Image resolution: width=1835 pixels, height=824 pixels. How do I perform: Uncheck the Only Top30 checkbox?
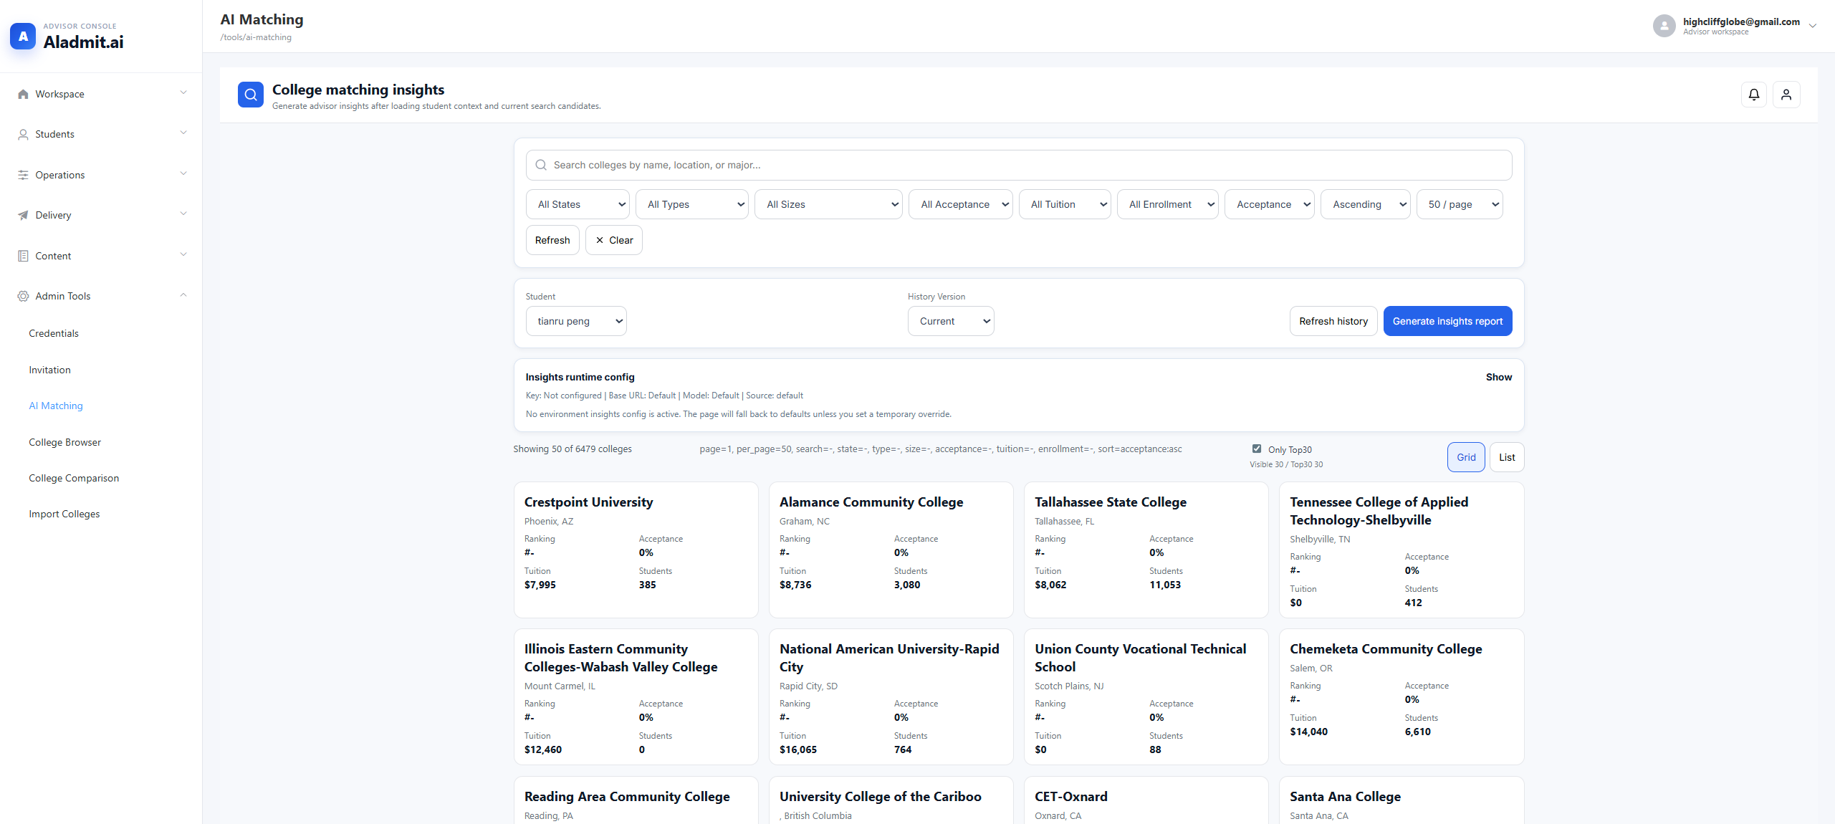click(1256, 448)
